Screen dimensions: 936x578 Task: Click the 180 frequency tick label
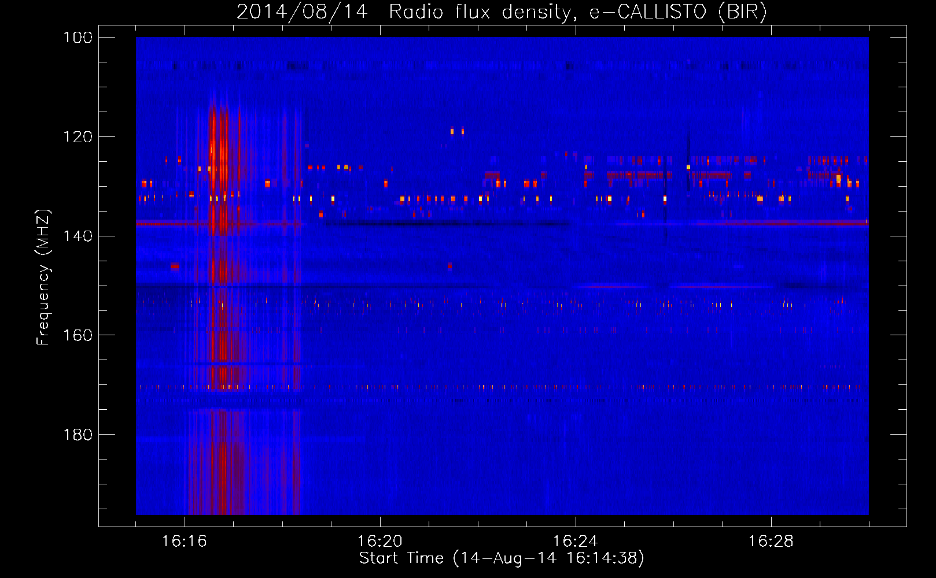point(78,435)
